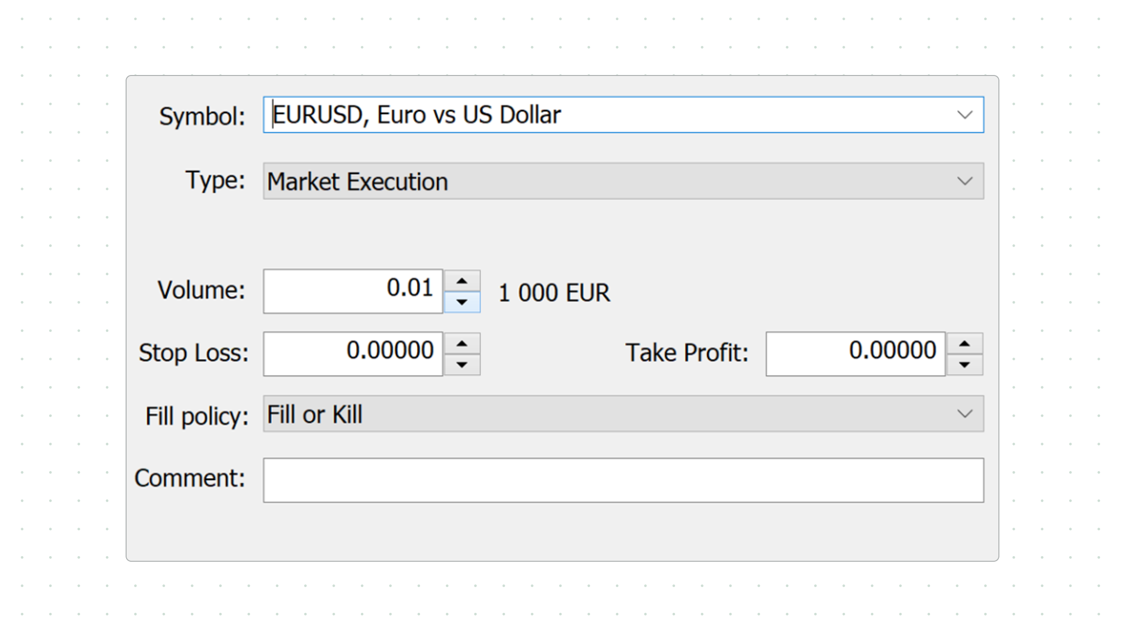1125x633 pixels.
Task: Click the chevron on Fill policy dropdown
Action: (964, 414)
